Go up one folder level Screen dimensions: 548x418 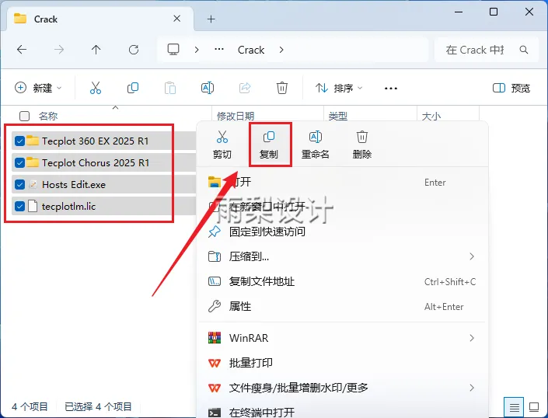(x=96, y=50)
